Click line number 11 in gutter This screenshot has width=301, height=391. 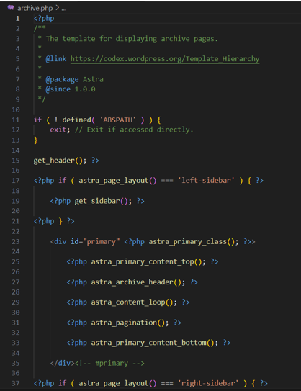tap(15, 120)
